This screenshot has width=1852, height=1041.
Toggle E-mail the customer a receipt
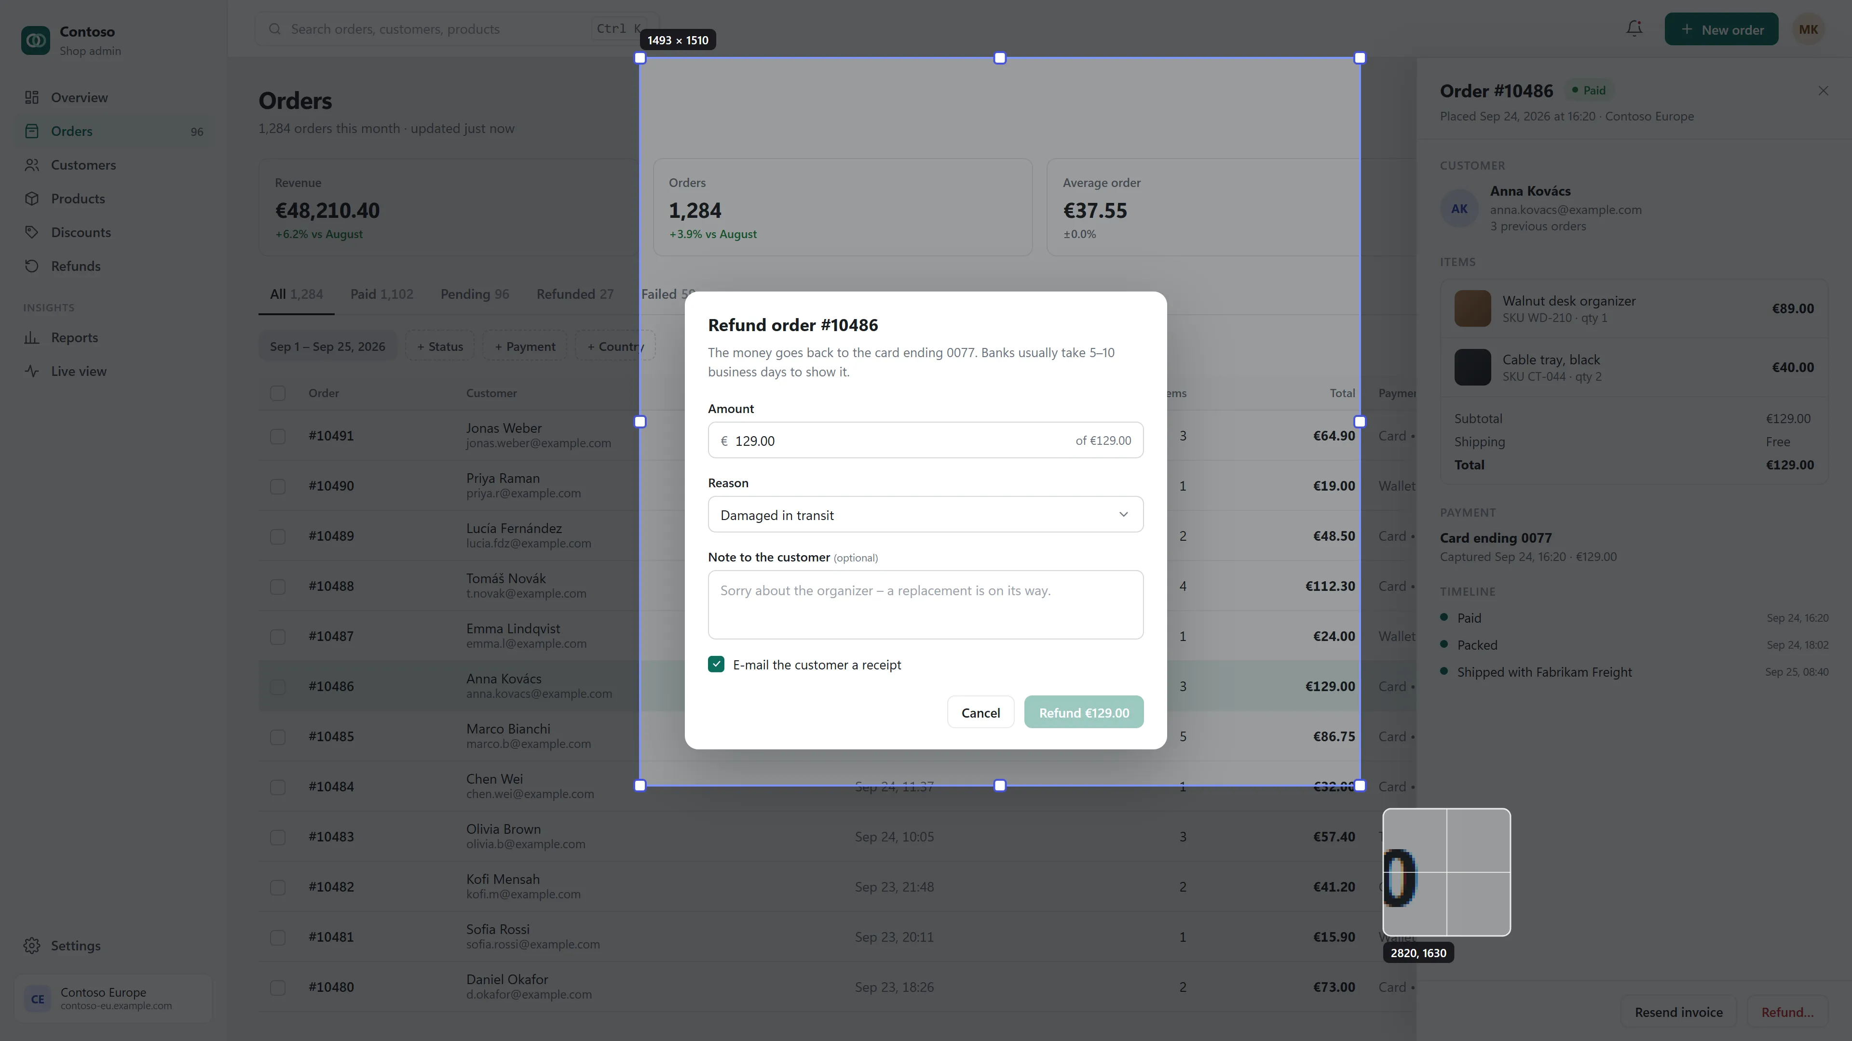click(x=716, y=665)
